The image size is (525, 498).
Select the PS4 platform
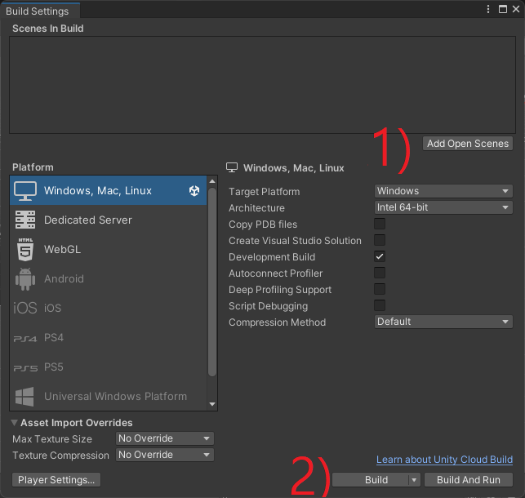pyautogui.click(x=108, y=338)
